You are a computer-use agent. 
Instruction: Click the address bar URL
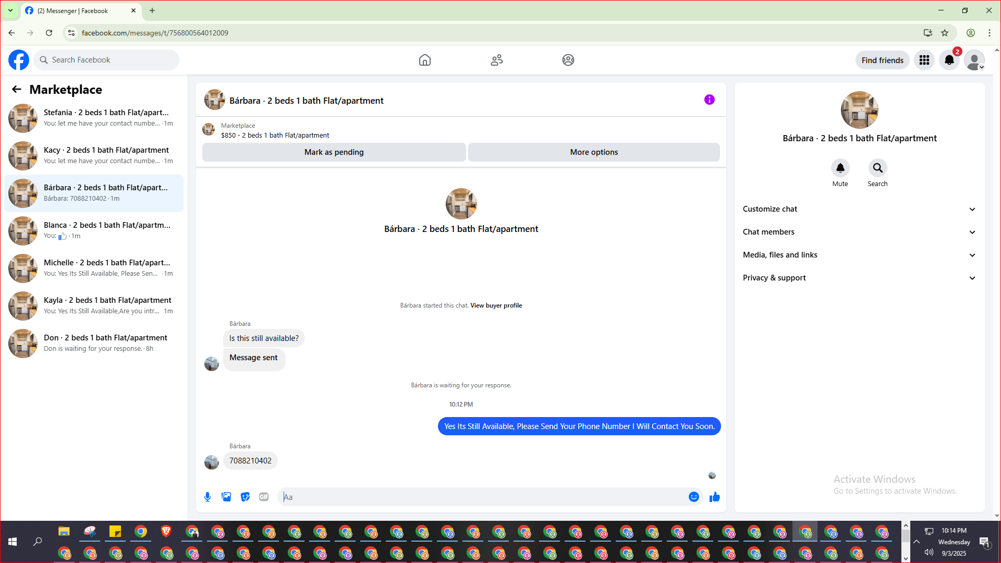pos(155,33)
